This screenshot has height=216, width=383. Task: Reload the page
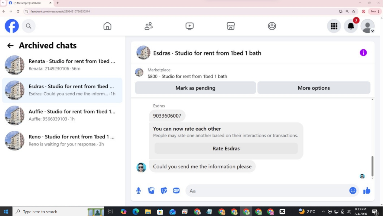[18, 11]
